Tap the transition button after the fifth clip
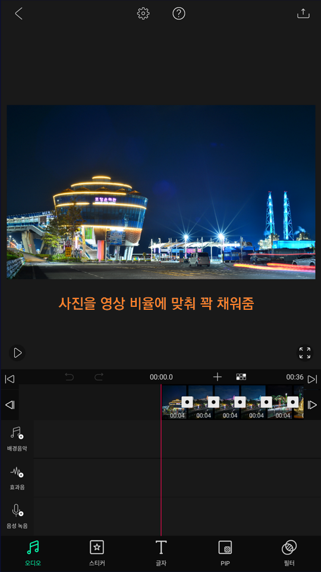This screenshot has height=572, width=321. 293,402
